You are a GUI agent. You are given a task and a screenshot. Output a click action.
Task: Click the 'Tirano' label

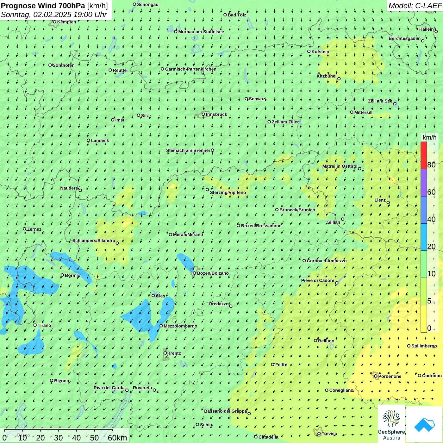click(x=44, y=325)
